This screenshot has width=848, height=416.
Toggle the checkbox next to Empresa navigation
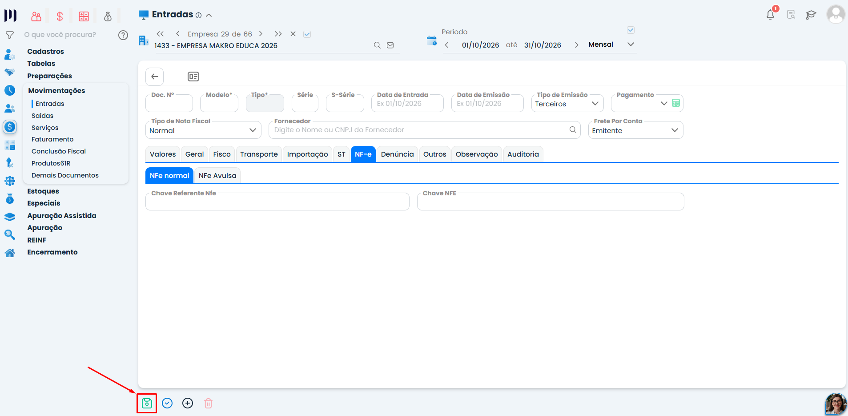point(307,34)
